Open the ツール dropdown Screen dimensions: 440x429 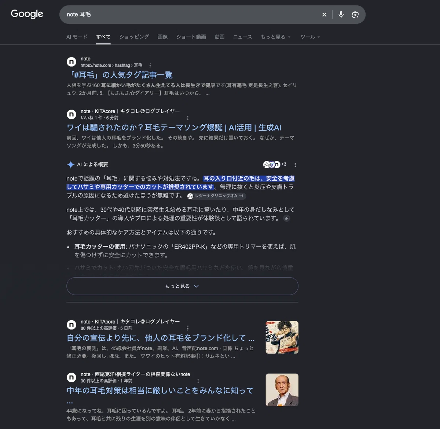click(310, 37)
